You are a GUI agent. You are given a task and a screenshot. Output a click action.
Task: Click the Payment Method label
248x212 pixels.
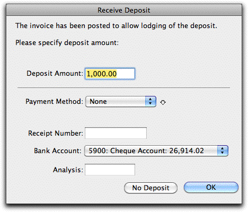(x=54, y=102)
